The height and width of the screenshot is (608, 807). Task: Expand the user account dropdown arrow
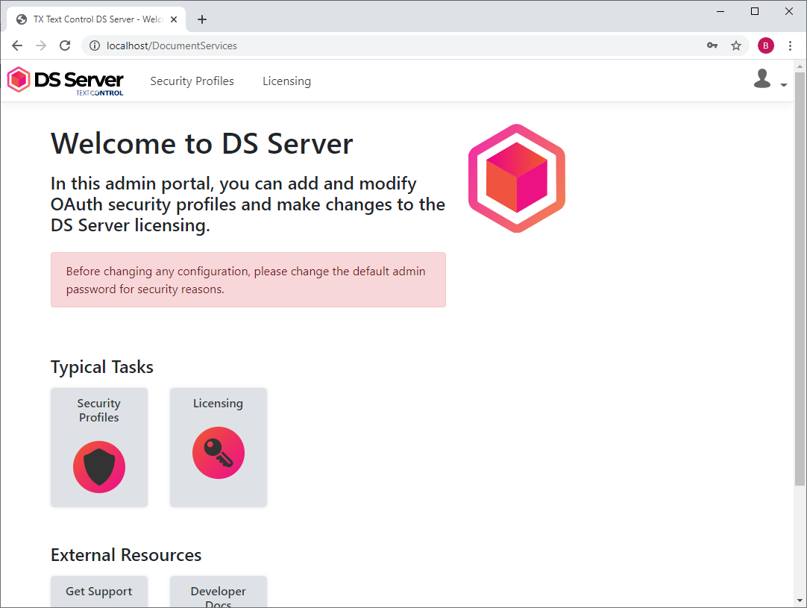coord(783,85)
